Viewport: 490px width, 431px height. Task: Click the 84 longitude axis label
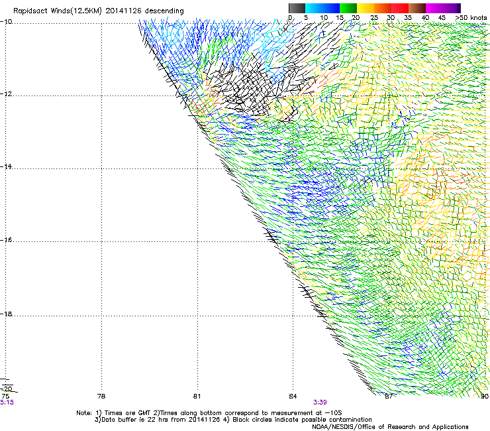293,397
